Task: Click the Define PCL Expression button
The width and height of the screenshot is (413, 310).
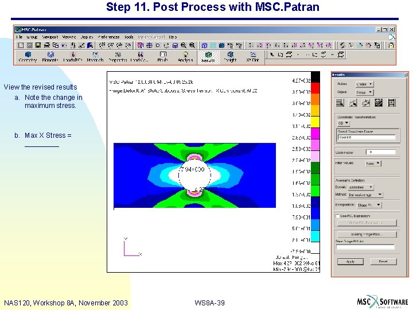Action: pyautogui.click(x=367, y=223)
